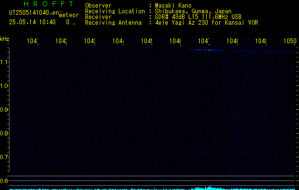Click the 1.1 kHz frequency tick label

(4, 62)
